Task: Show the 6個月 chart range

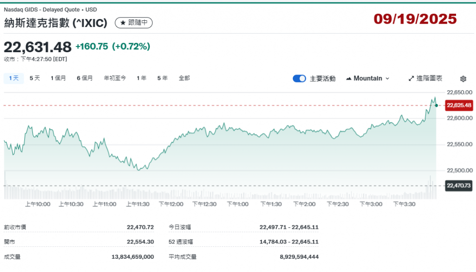Action: (x=85, y=78)
